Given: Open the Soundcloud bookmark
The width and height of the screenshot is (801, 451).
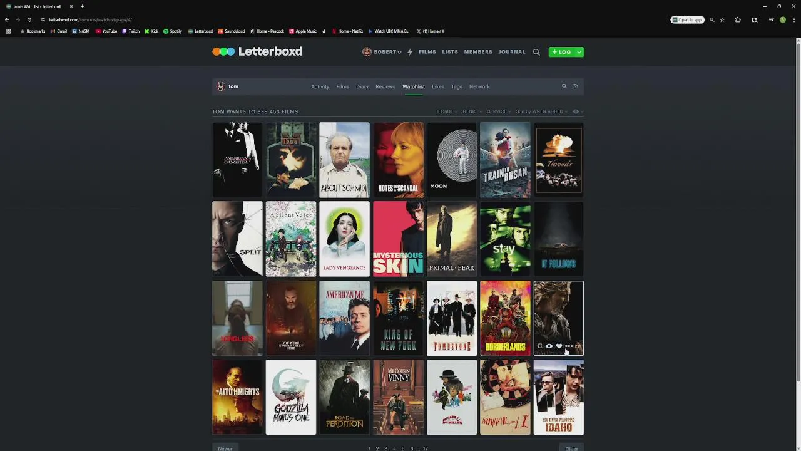Looking at the screenshot, I should point(231,31).
